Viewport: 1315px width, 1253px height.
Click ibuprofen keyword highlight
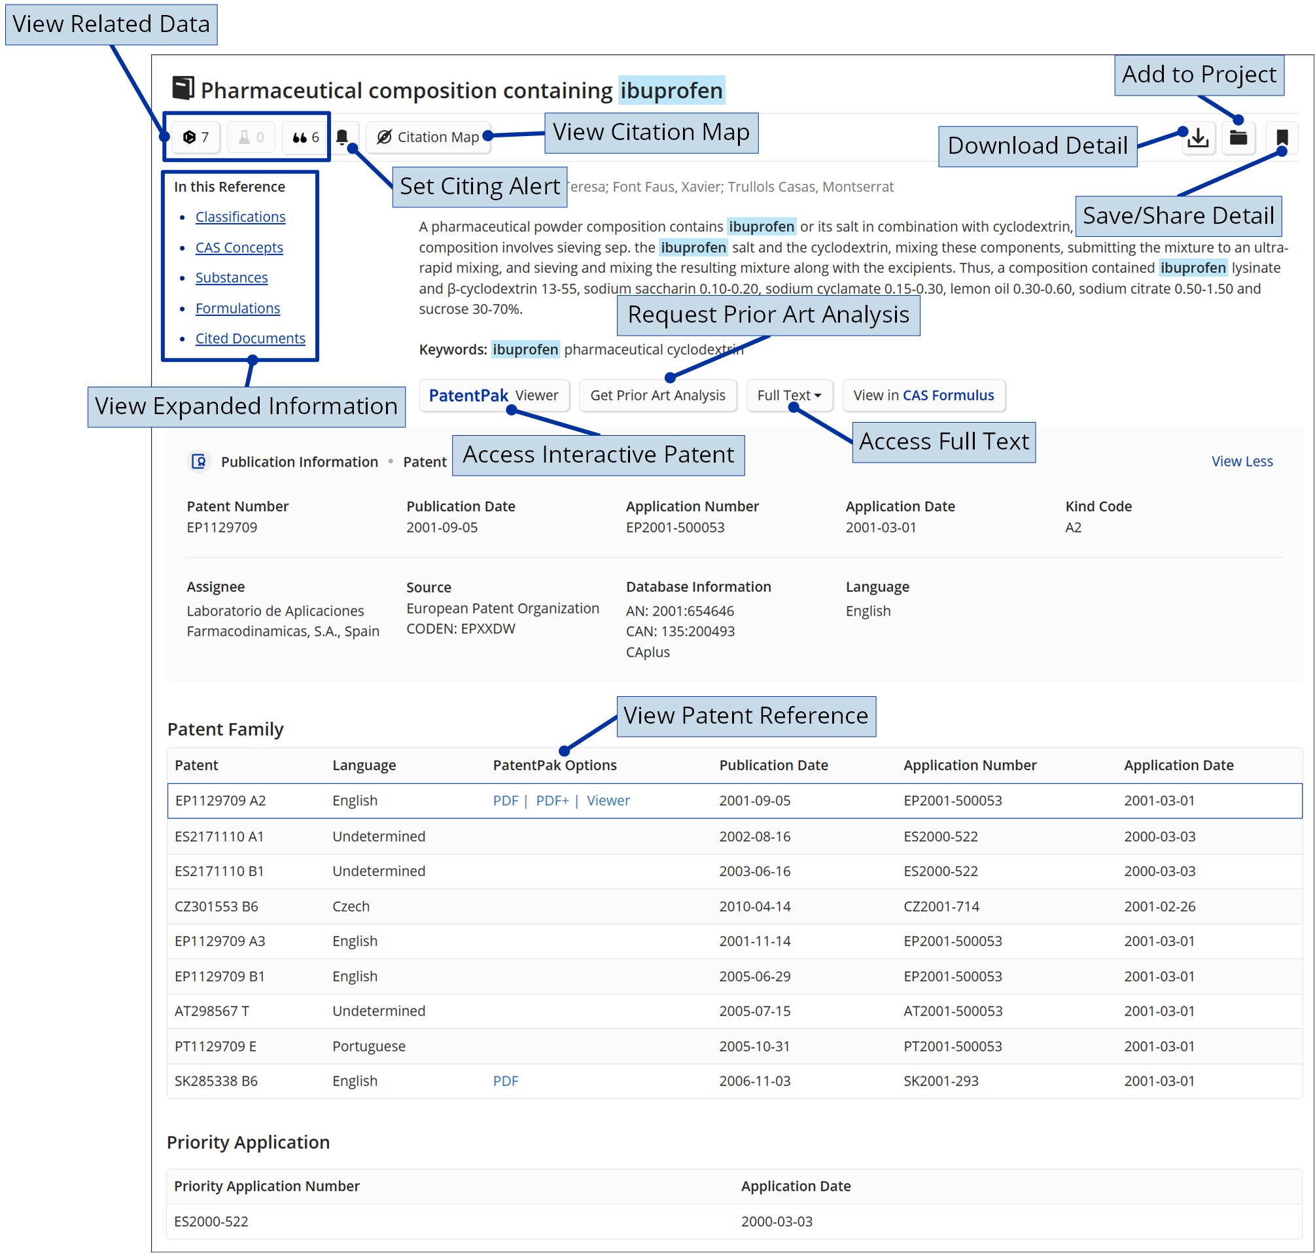[525, 349]
